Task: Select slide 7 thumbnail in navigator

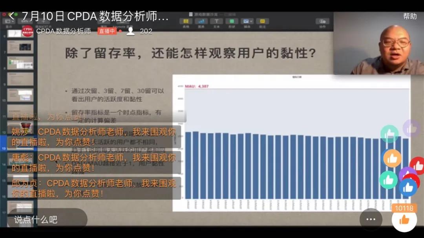Action: [20, 47]
